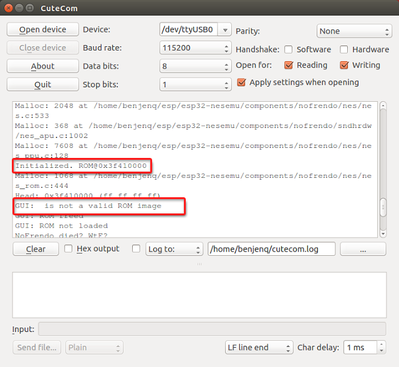Open the About dialog
The image size is (399, 367).
[43, 66]
